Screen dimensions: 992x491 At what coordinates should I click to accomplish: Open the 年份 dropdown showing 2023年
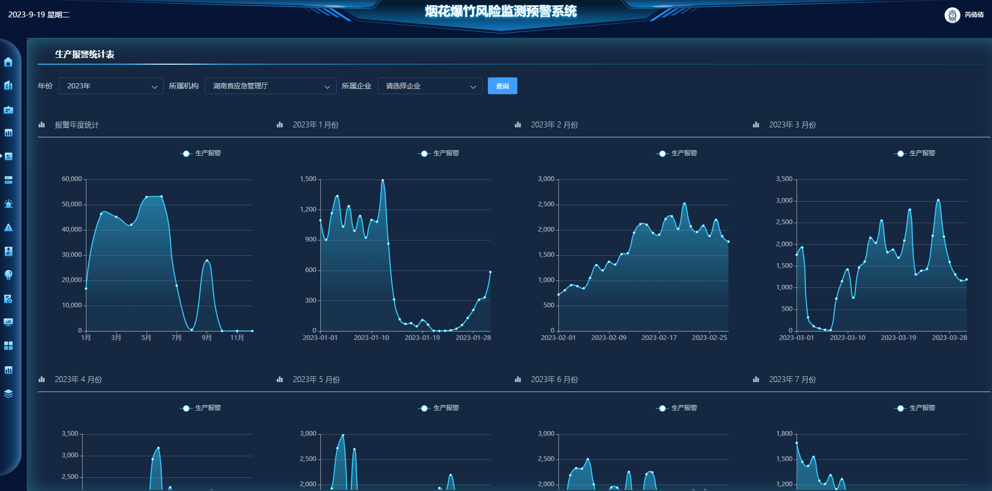111,86
